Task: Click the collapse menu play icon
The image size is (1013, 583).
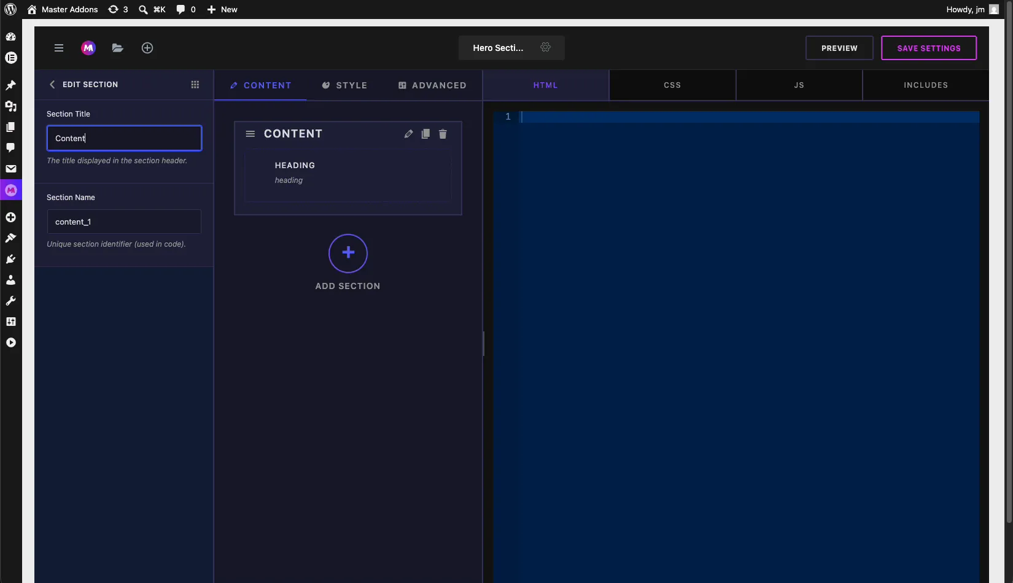Action: [10, 342]
